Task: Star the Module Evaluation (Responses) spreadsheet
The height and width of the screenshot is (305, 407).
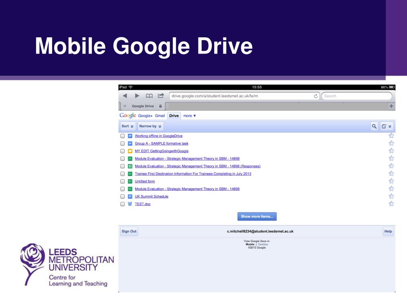Action: 391,166
